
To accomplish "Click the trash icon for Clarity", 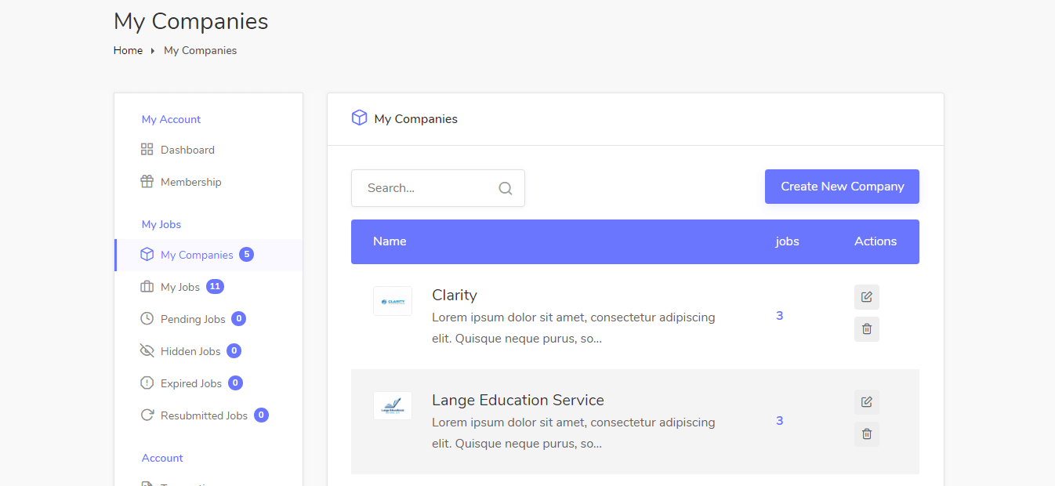I will [866, 329].
